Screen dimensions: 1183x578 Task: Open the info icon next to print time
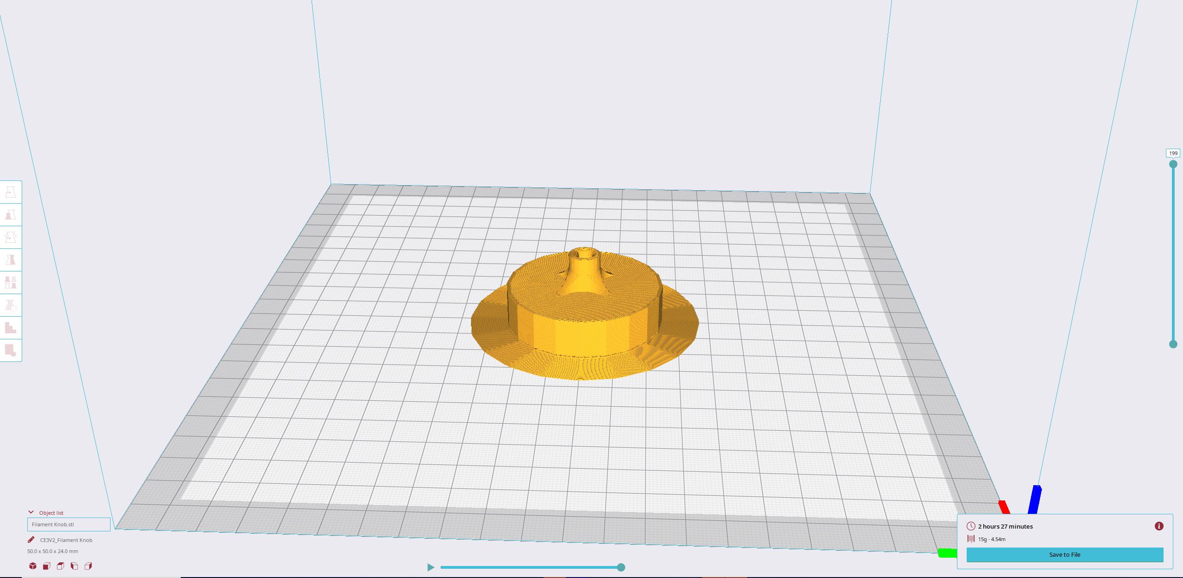(x=1159, y=526)
